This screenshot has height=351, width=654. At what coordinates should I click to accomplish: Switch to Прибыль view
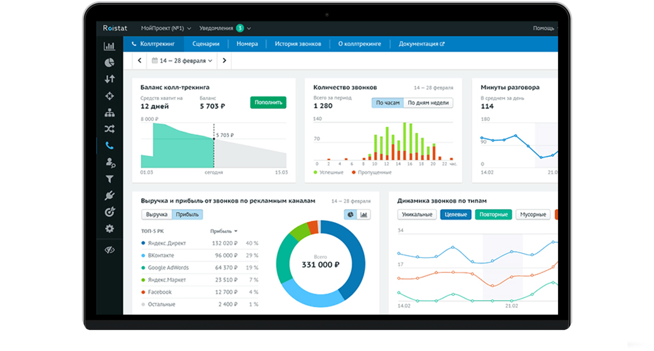187,215
